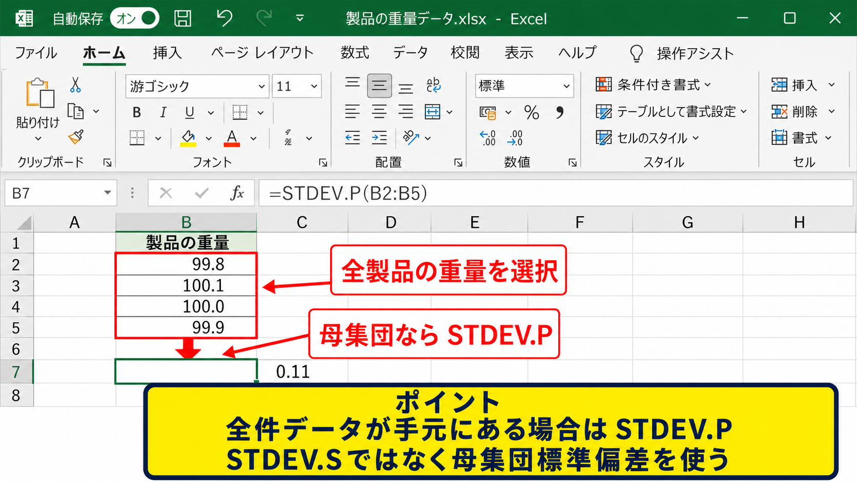Open the ページ レイアウト tab

point(262,53)
